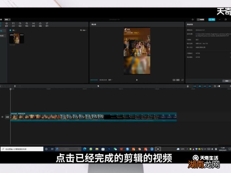Viewport: 231px width, 173px height.
Task: Click the Modify button in draft parameters
Action: (x=227, y=81)
